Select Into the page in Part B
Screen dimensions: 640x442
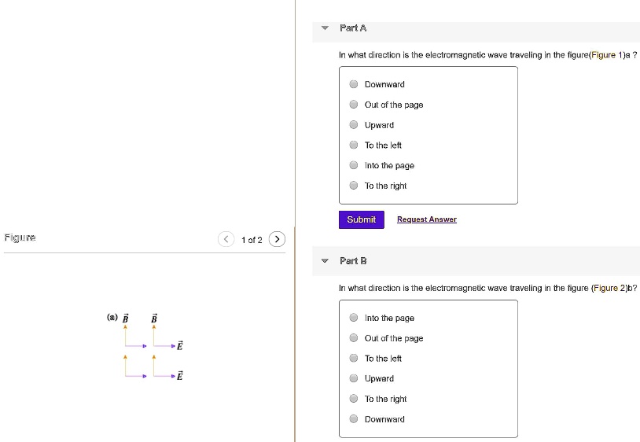coord(354,319)
